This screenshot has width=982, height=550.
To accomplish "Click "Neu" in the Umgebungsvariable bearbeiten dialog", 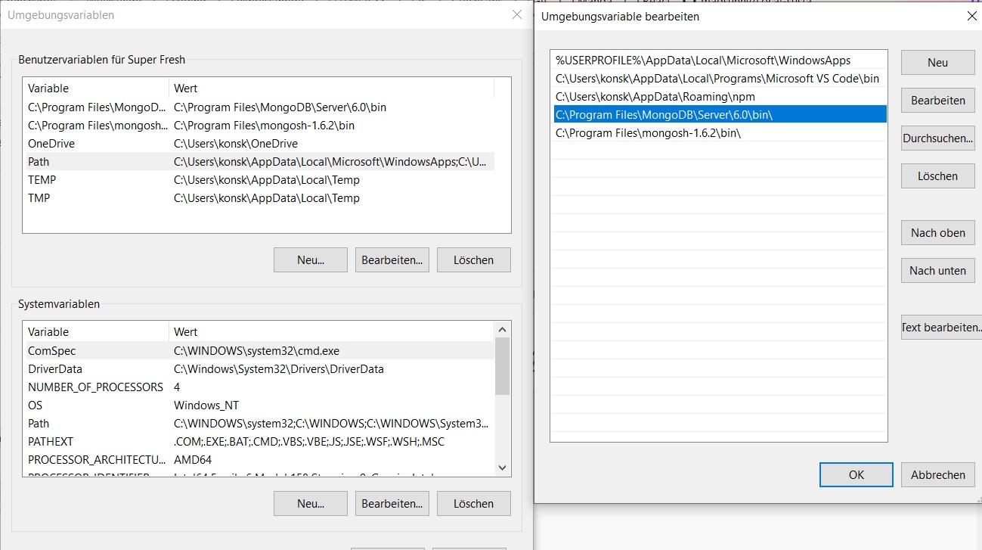I will click(937, 62).
